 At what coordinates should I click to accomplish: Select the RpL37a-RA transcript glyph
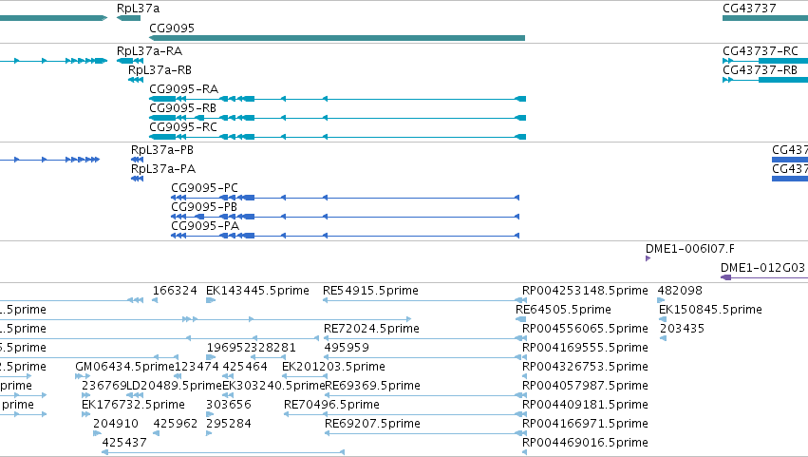click(x=130, y=61)
